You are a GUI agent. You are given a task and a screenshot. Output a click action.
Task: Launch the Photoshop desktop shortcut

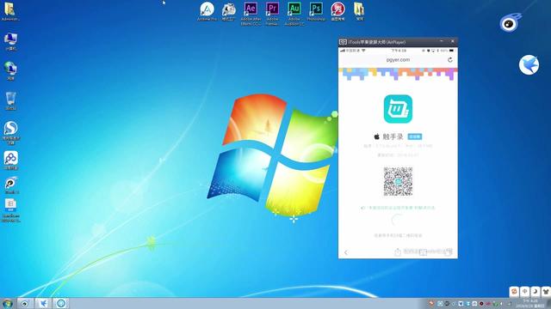tap(316, 11)
